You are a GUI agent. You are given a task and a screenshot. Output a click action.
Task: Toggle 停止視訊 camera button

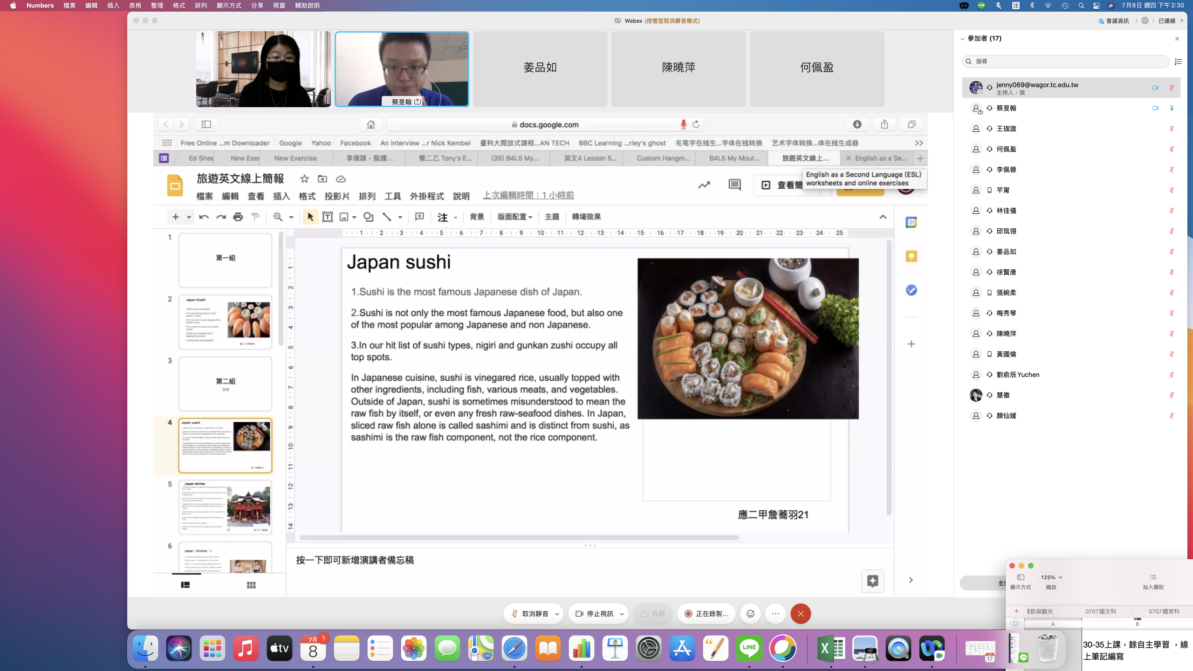[595, 614]
